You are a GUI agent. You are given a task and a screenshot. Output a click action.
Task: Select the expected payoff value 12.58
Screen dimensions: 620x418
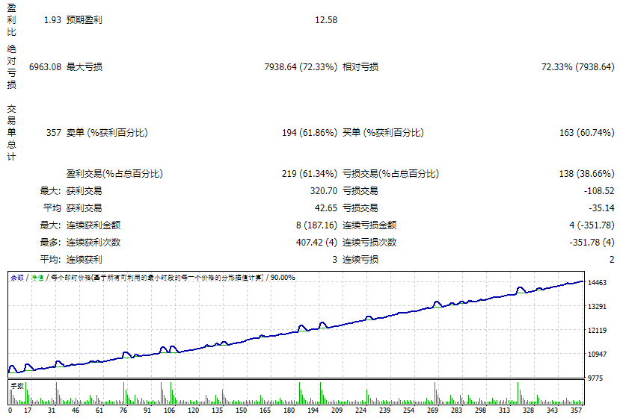click(326, 20)
